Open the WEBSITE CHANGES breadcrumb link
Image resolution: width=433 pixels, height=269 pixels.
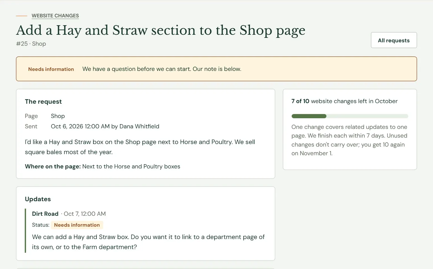tap(55, 16)
